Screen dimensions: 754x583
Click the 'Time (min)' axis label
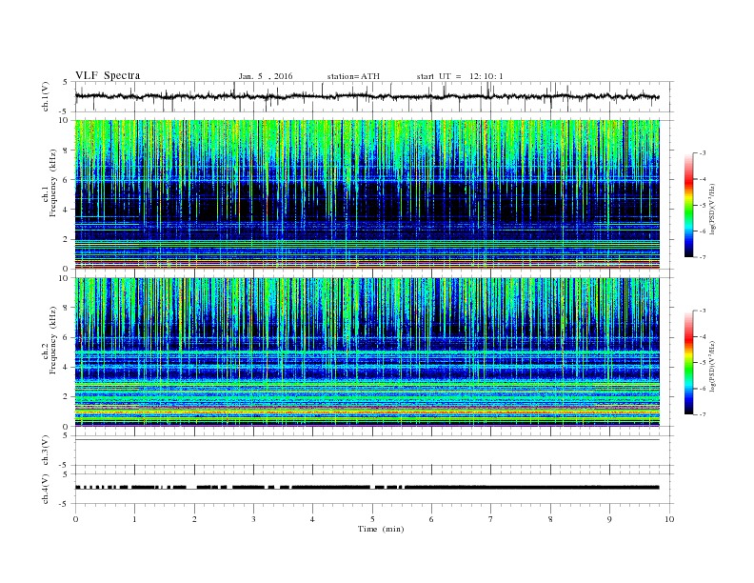pyautogui.click(x=381, y=529)
